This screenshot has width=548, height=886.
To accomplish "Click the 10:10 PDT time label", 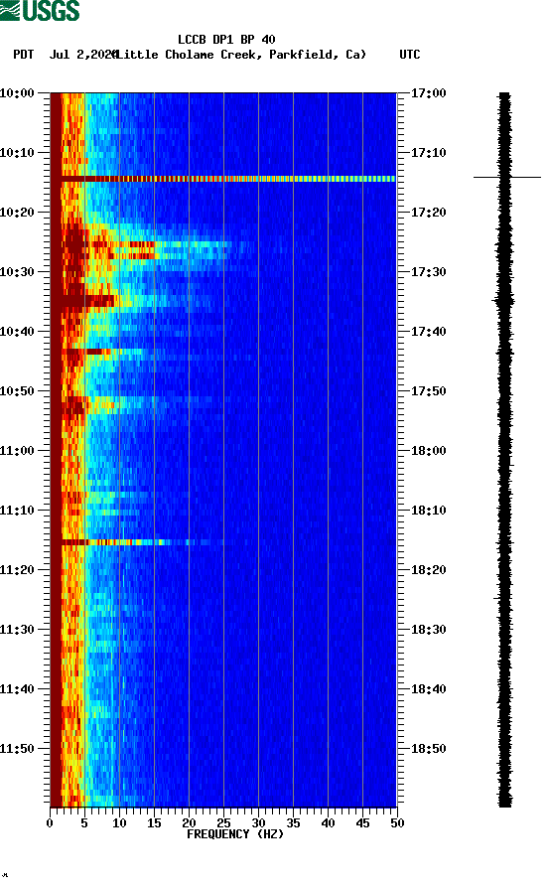I will click(x=18, y=153).
